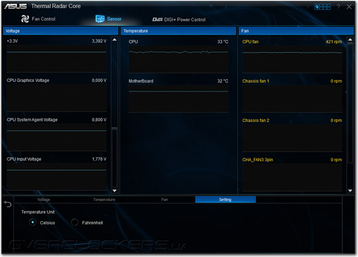This screenshot has height=257, width=358.
Task: Click the +3.3V voltage graph
Action: coord(56,58)
